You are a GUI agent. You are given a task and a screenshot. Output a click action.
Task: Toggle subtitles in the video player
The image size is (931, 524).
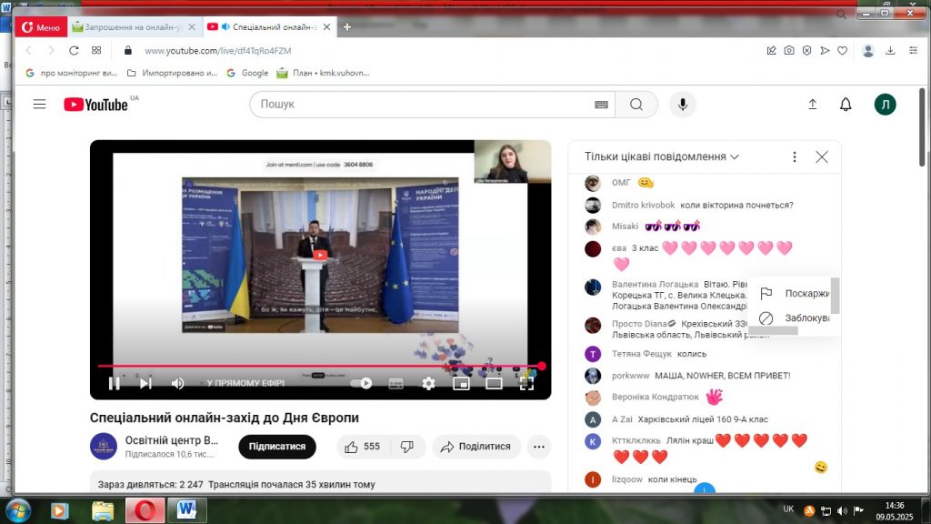point(395,383)
